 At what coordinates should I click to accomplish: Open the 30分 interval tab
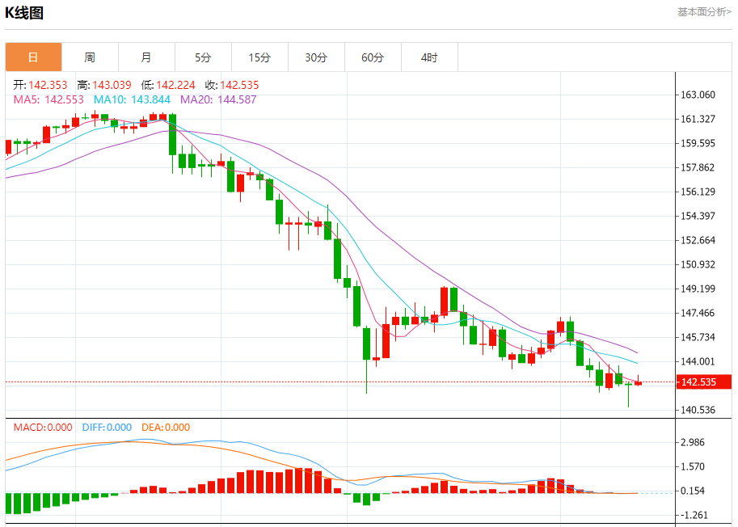pos(316,57)
